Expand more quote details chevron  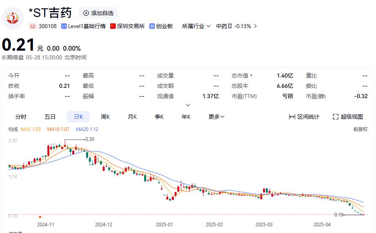point(188,105)
